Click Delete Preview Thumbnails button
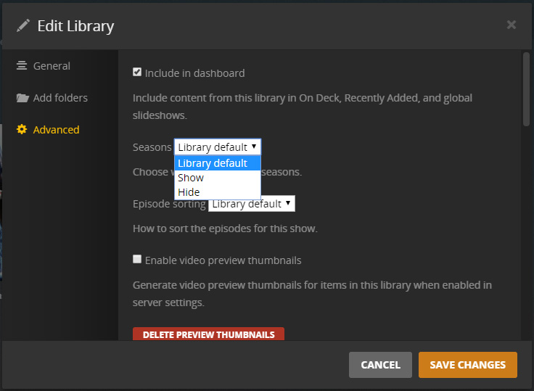Viewport: 534px width, 391px height. click(208, 334)
